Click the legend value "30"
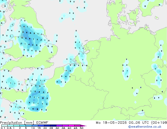Image resolution: width=167 pixels, height=129 pixels. click(x=57, y=128)
